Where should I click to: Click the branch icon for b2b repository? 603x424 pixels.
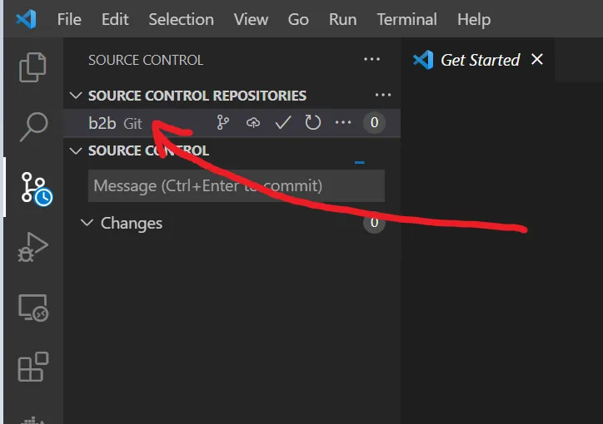point(222,123)
